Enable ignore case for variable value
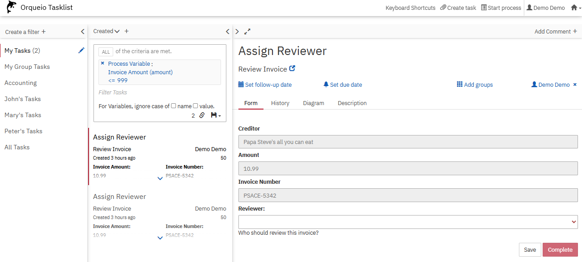The height and width of the screenshot is (262, 582). tap(195, 106)
